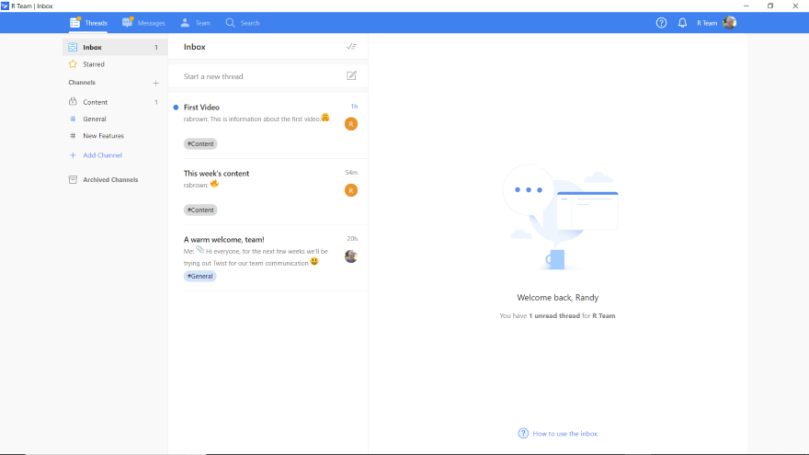The width and height of the screenshot is (809, 455).
Task: Click the photo avatar on warm welcome thread
Action: [351, 256]
